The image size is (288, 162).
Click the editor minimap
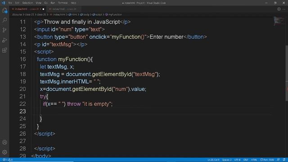click(x=279, y=21)
